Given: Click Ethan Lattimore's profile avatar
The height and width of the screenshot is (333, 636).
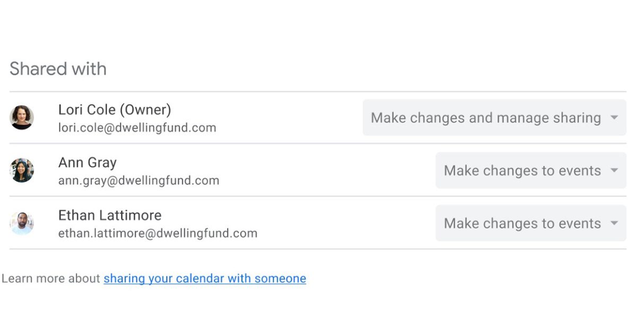Looking at the screenshot, I should click(21, 223).
